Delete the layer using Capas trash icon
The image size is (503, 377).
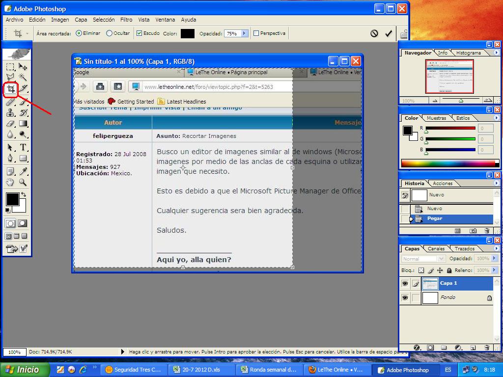(487, 347)
